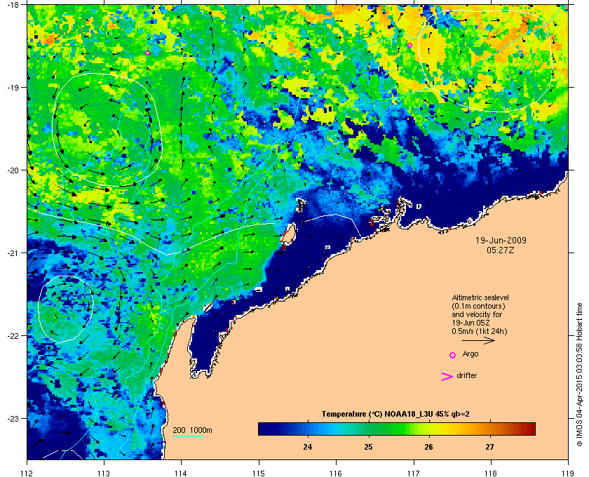Click the '0.5m/s (1kt 24h)' label

(x=480, y=332)
